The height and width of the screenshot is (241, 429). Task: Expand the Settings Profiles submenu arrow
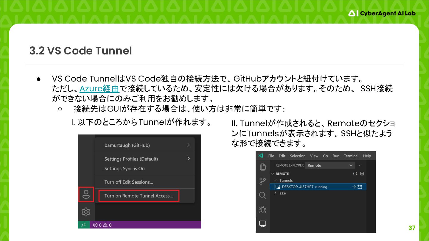(189, 159)
